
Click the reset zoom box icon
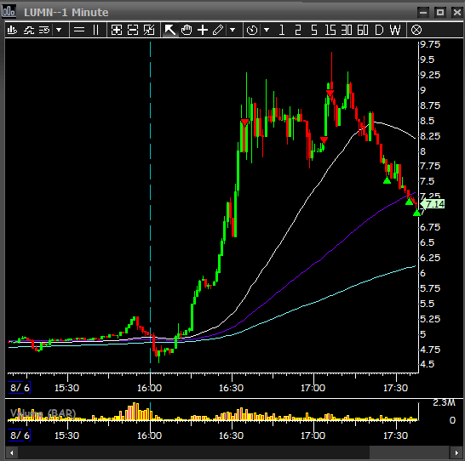(149, 30)
